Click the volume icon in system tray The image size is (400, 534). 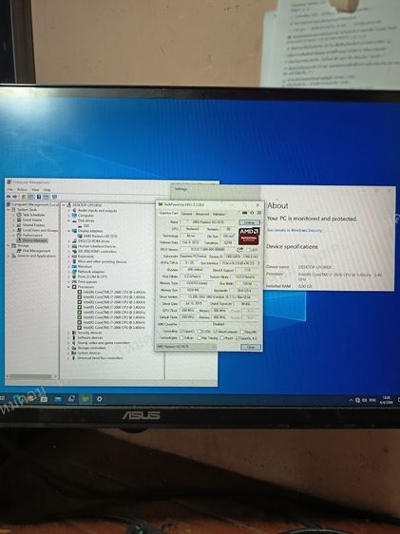[x=365, y=401]
